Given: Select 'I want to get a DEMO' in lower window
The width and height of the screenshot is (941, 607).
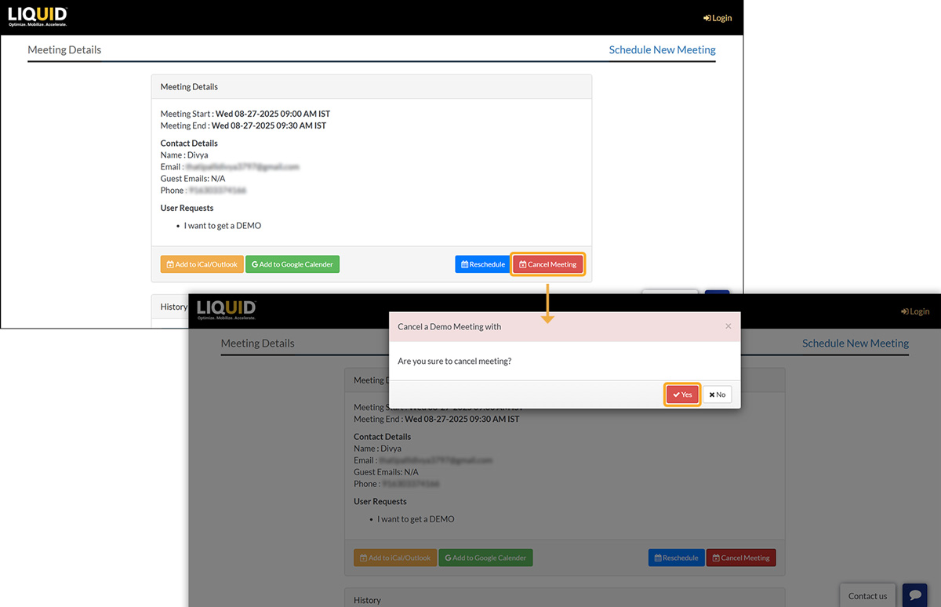Looking at the screenshot, I should pyautogui.click(x=416, y=519).
